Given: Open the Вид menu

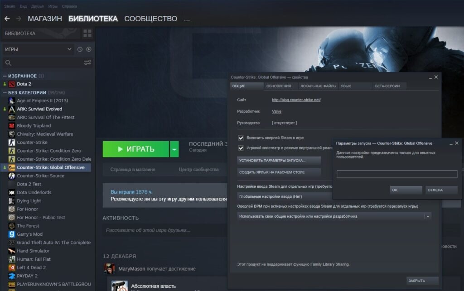Looking at the screenshot, I should pos(23,6).
